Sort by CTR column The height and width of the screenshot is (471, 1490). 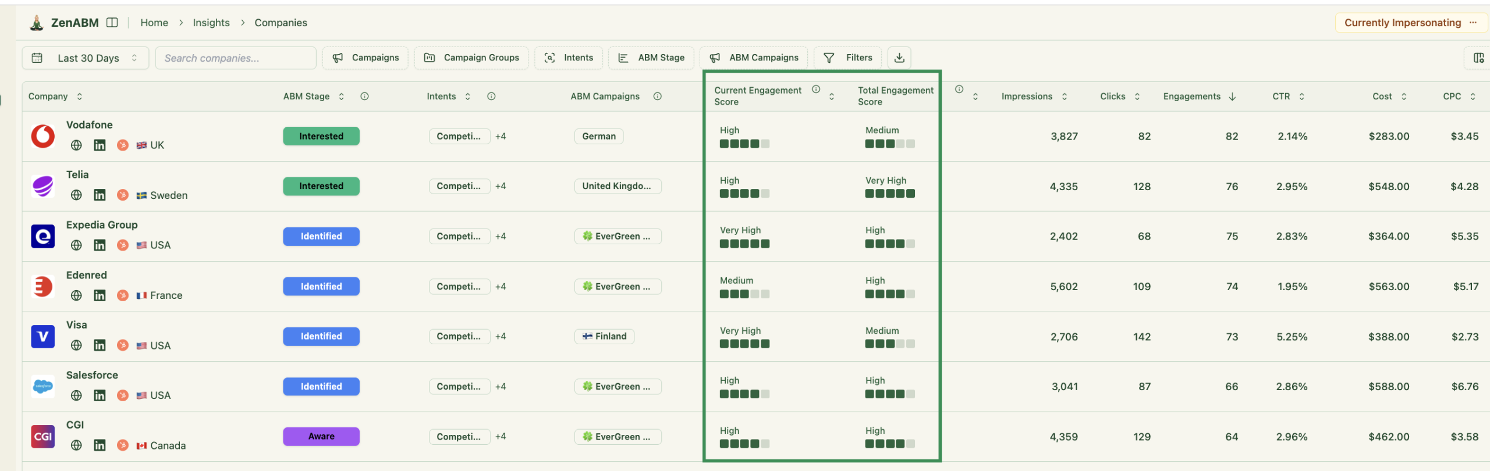(x=1301, y=97)
